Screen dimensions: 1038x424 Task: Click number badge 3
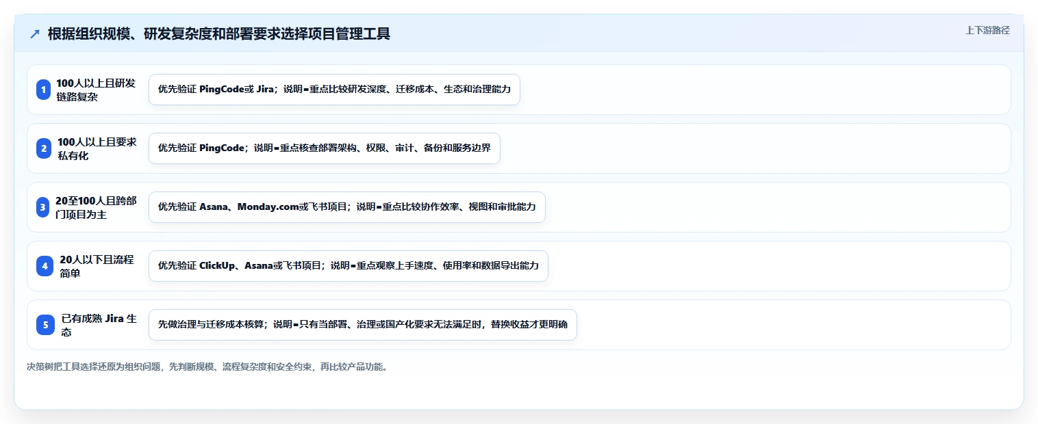pyautogui.click(x=44, y=207)
